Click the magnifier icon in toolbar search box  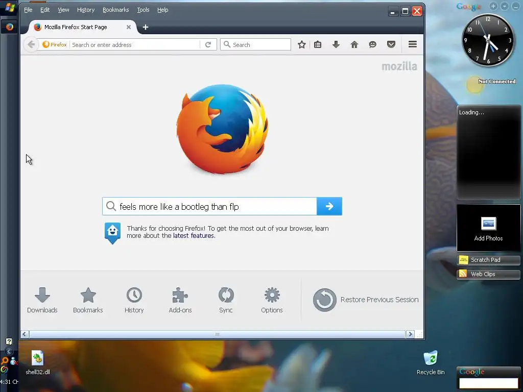pyautogui.click(x=227, y=44)
